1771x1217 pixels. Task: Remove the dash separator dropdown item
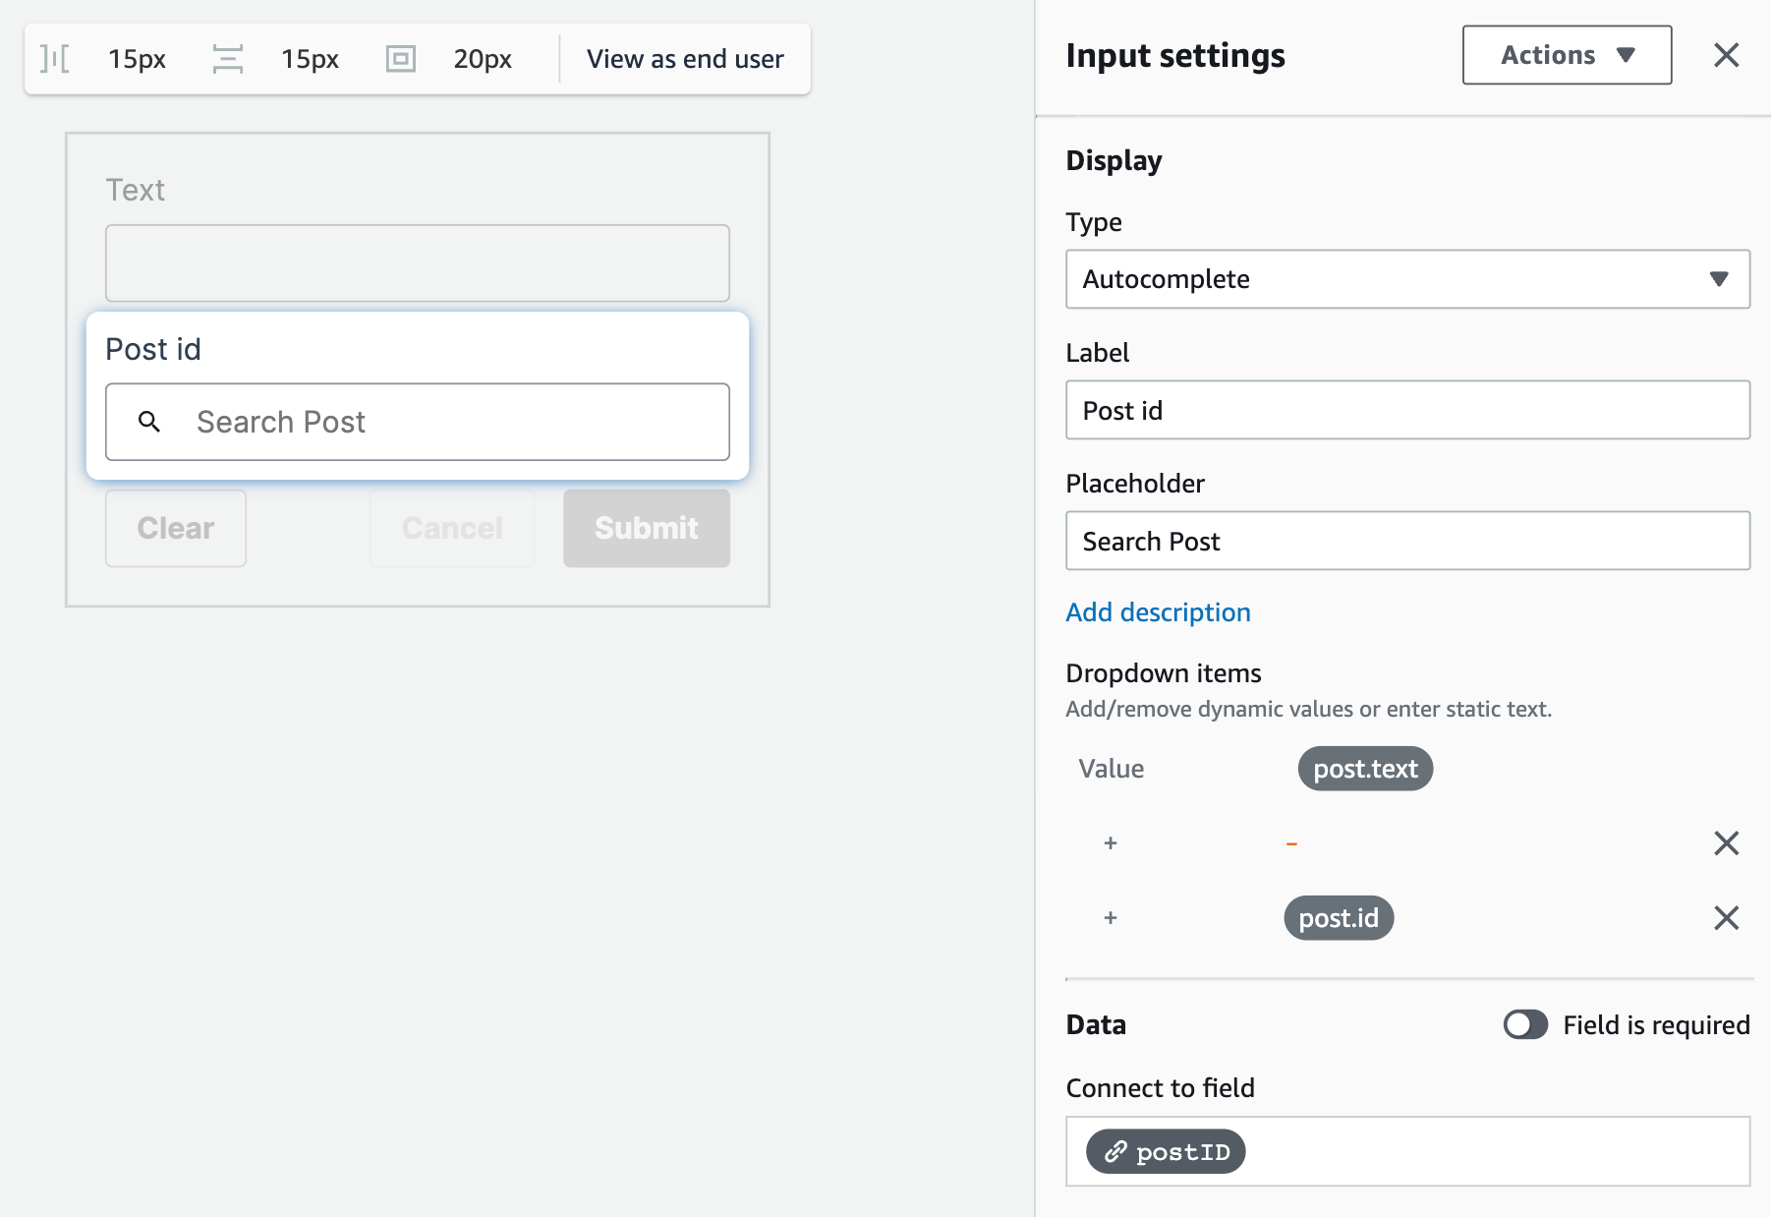tap(1726, 843)
